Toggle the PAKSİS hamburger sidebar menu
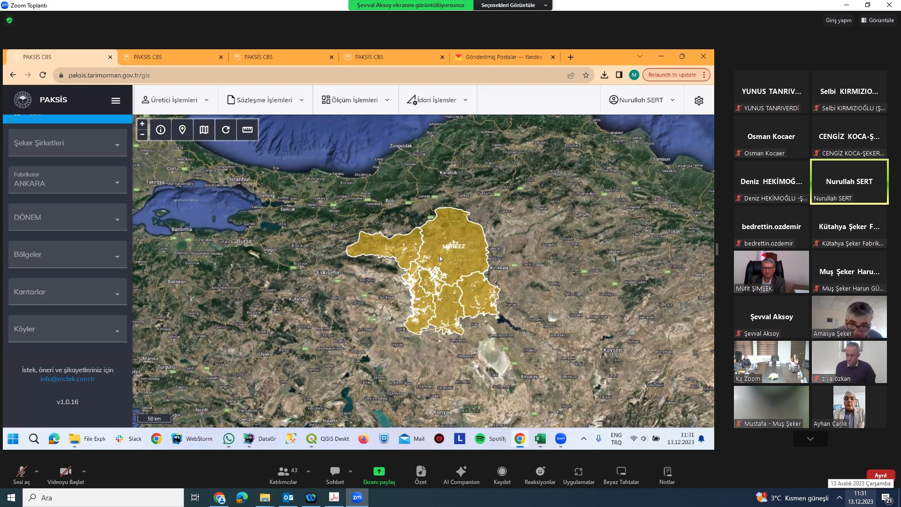The image size is (901, 507). pyautogui.click(x=115, y=100)
